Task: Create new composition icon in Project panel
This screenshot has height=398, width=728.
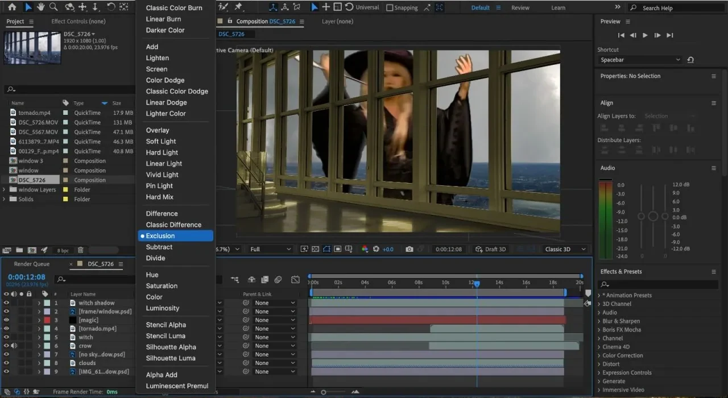Action: [x=32, y=250]
